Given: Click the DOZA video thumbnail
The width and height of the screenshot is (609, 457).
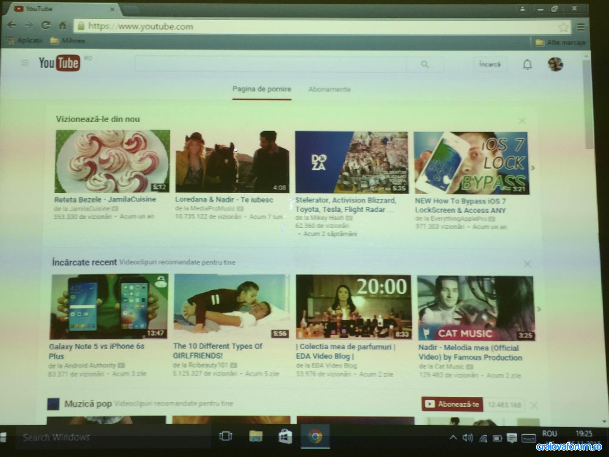Looking at the screenshot, I should click(351, 162).
